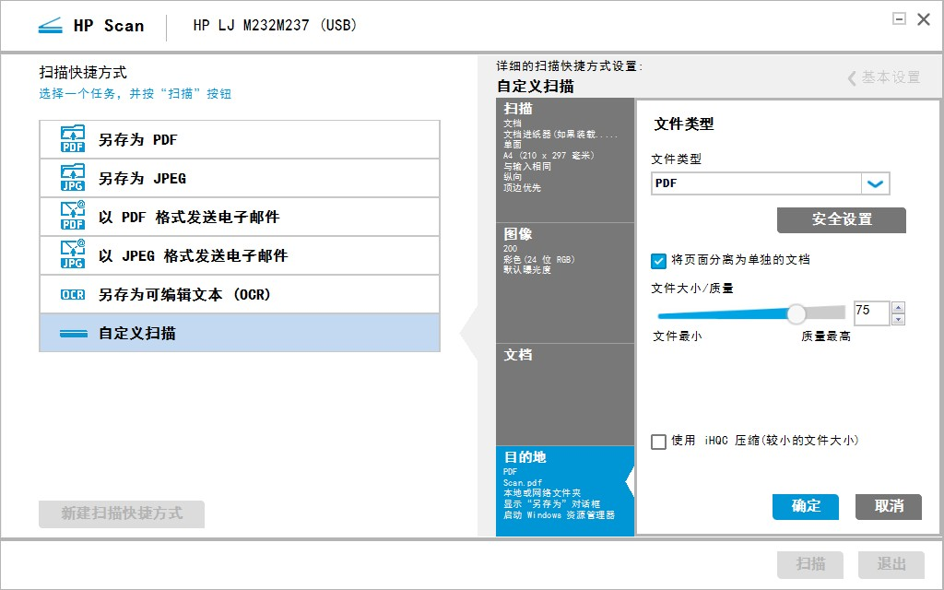Screen dimensions: 944x590
Task: Click the 取消 button
Action: [x=889, y=506]
